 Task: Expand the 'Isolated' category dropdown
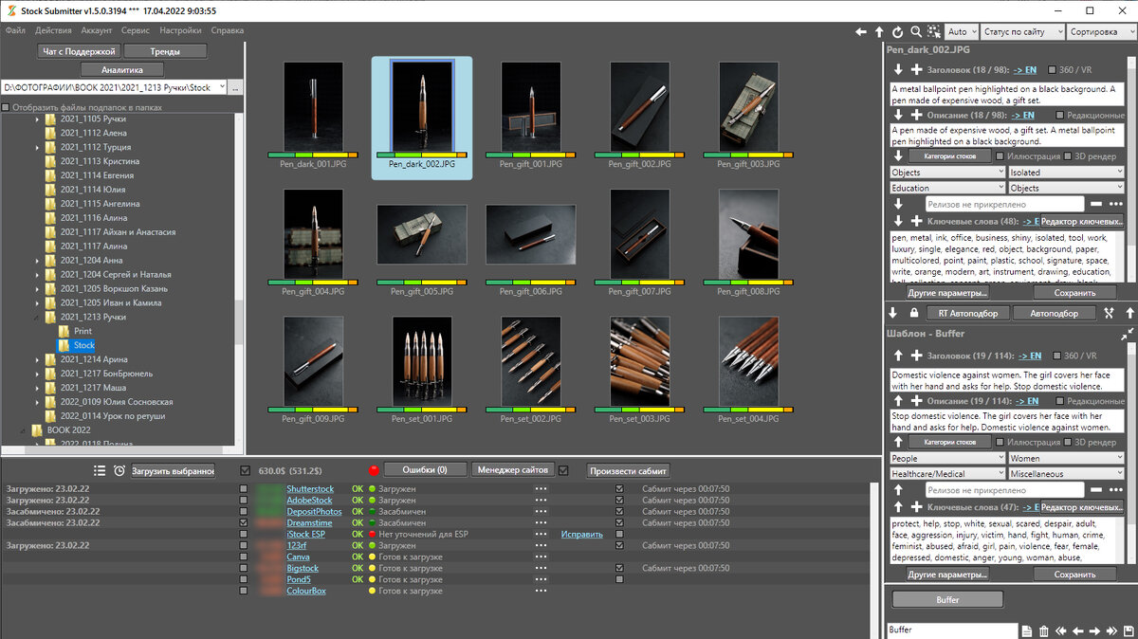(1066, 173)
